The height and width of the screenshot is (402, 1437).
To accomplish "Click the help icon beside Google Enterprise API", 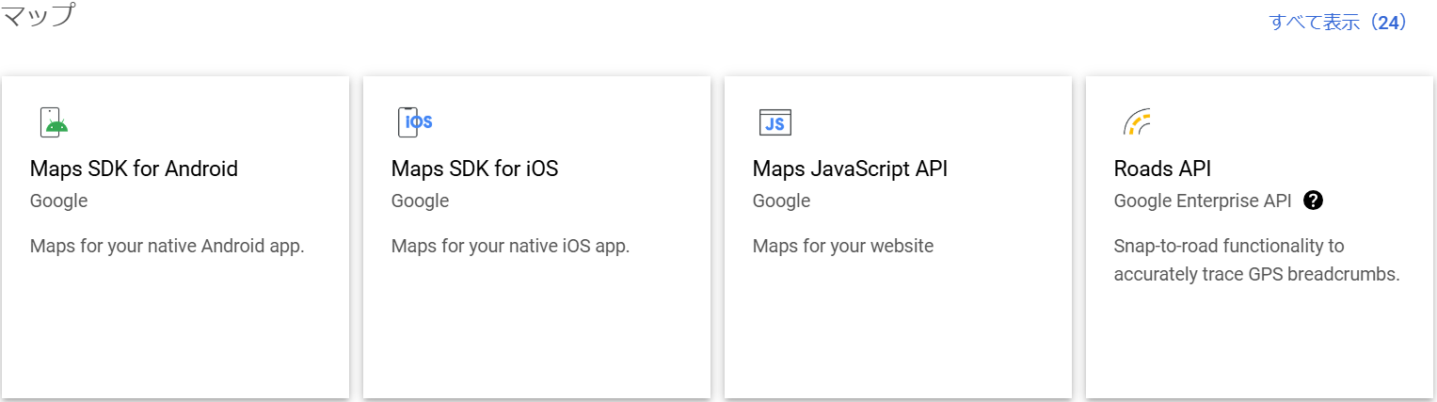I will (1314, 201).
